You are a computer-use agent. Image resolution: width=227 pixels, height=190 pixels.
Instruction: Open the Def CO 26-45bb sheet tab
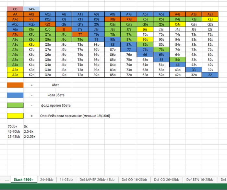click(166, 180)
